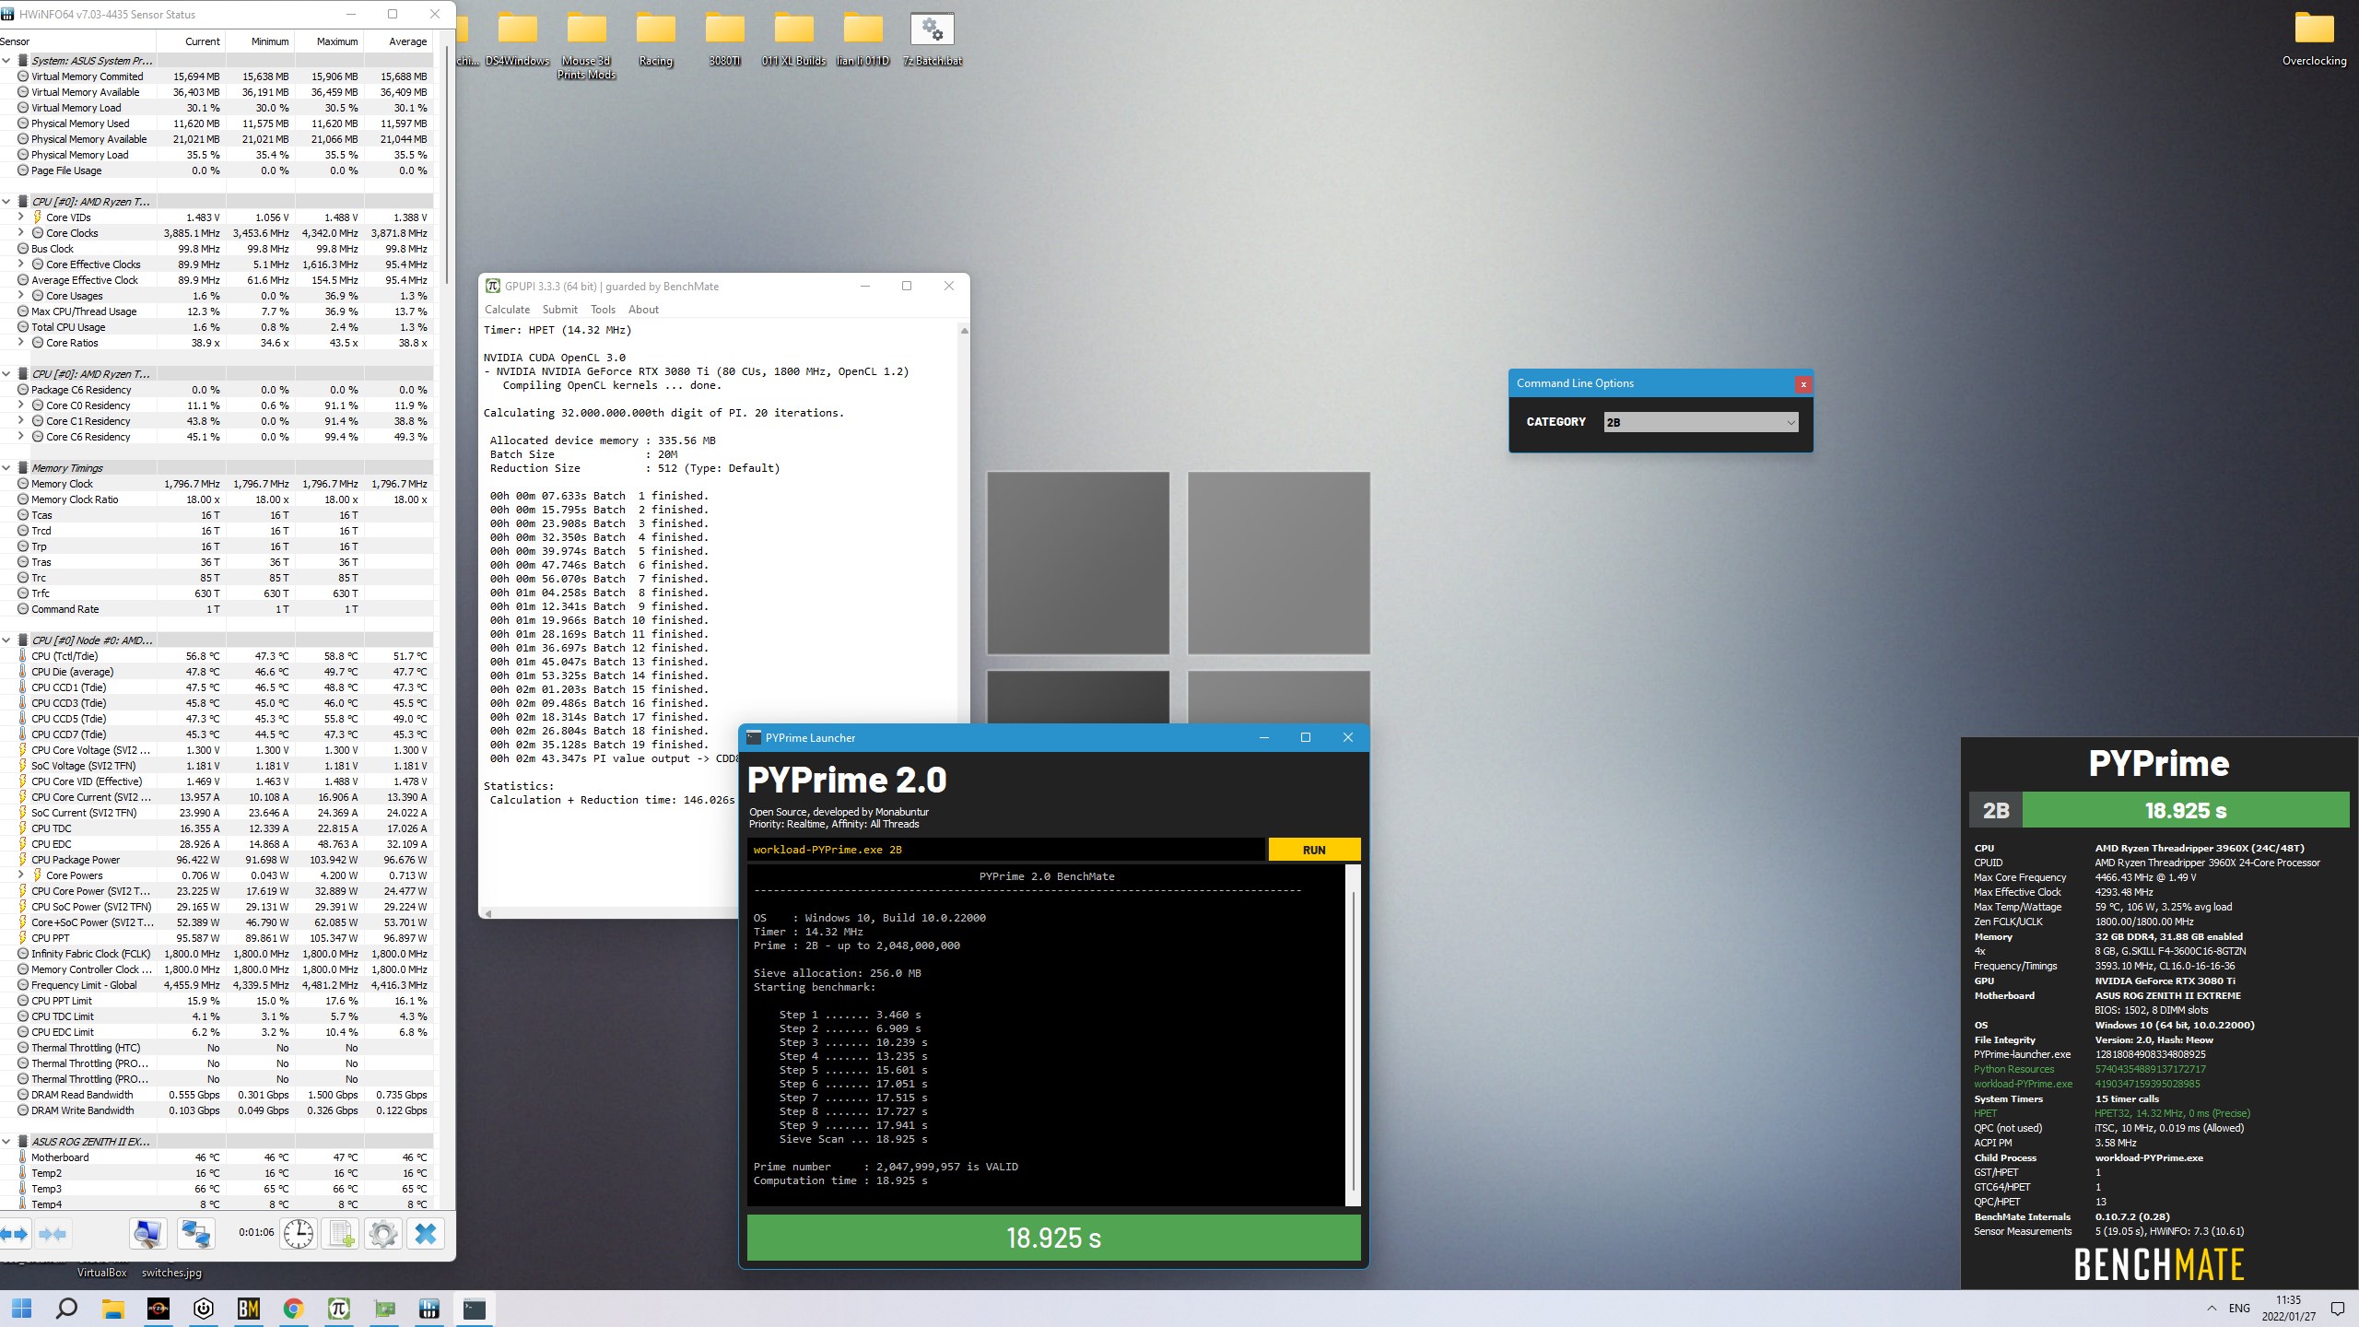Select the CPU Package Power sensor row
The image size is (2359, 1327).
point(217,860)
